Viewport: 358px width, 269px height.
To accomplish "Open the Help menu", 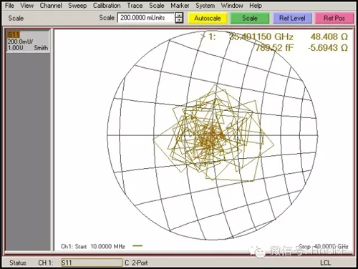I will (256, 6).
